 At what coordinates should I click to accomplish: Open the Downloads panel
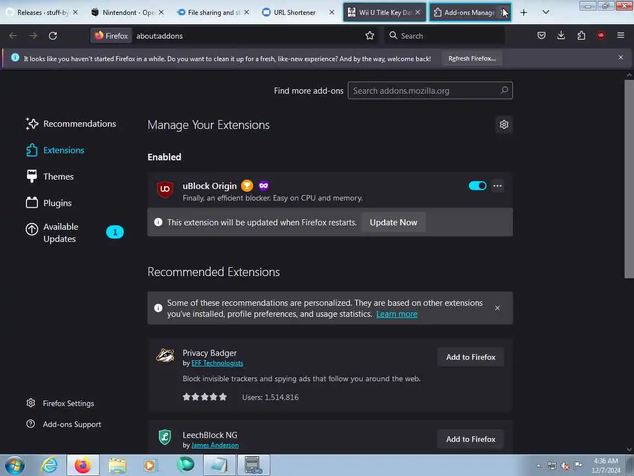pyautogui.click(x=561, y=36)
